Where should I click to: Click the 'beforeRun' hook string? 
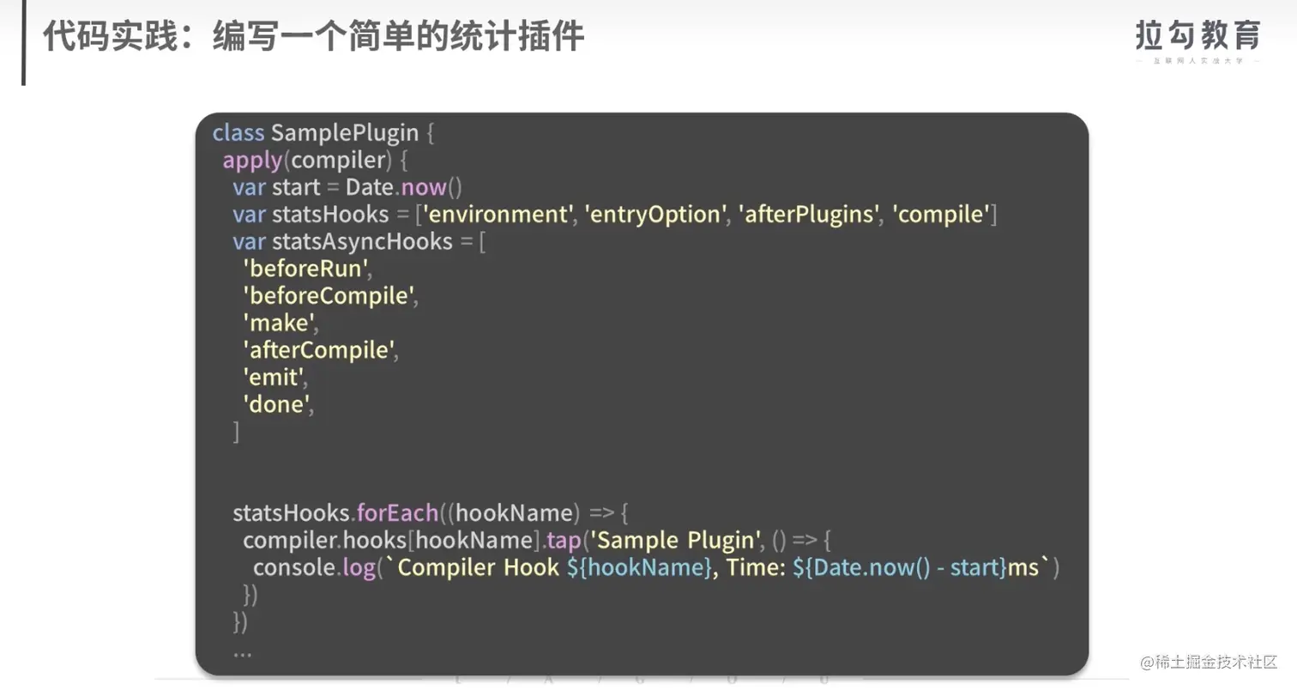(306, 269)
